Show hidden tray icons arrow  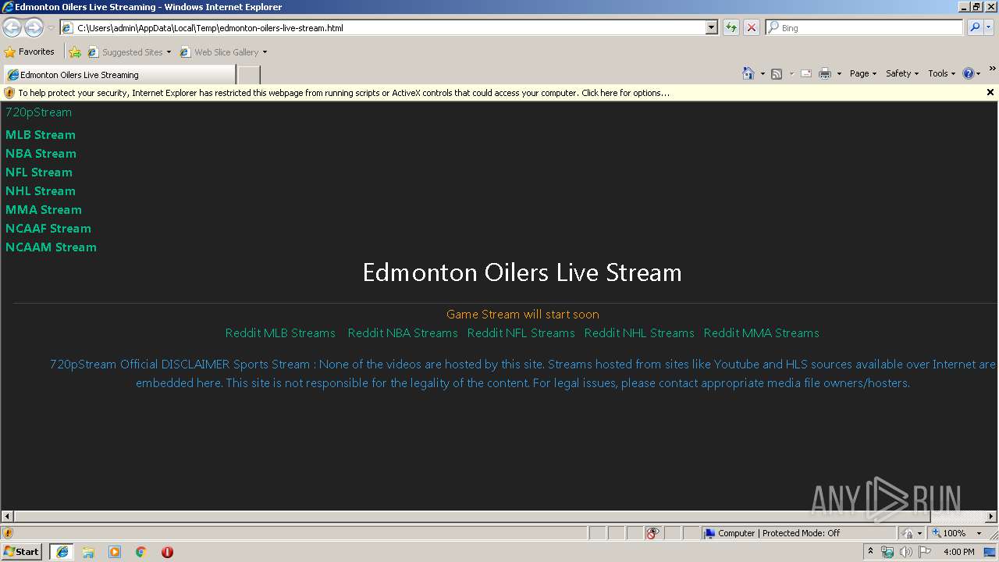870,552
